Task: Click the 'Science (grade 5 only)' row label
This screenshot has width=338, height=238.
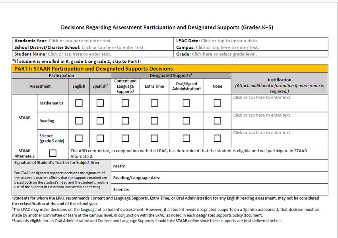Action: (52, 138)
